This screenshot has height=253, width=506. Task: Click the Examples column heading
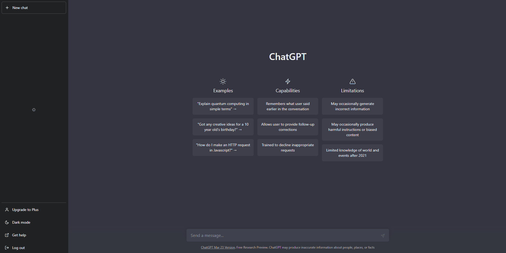[x=223, y=91]
